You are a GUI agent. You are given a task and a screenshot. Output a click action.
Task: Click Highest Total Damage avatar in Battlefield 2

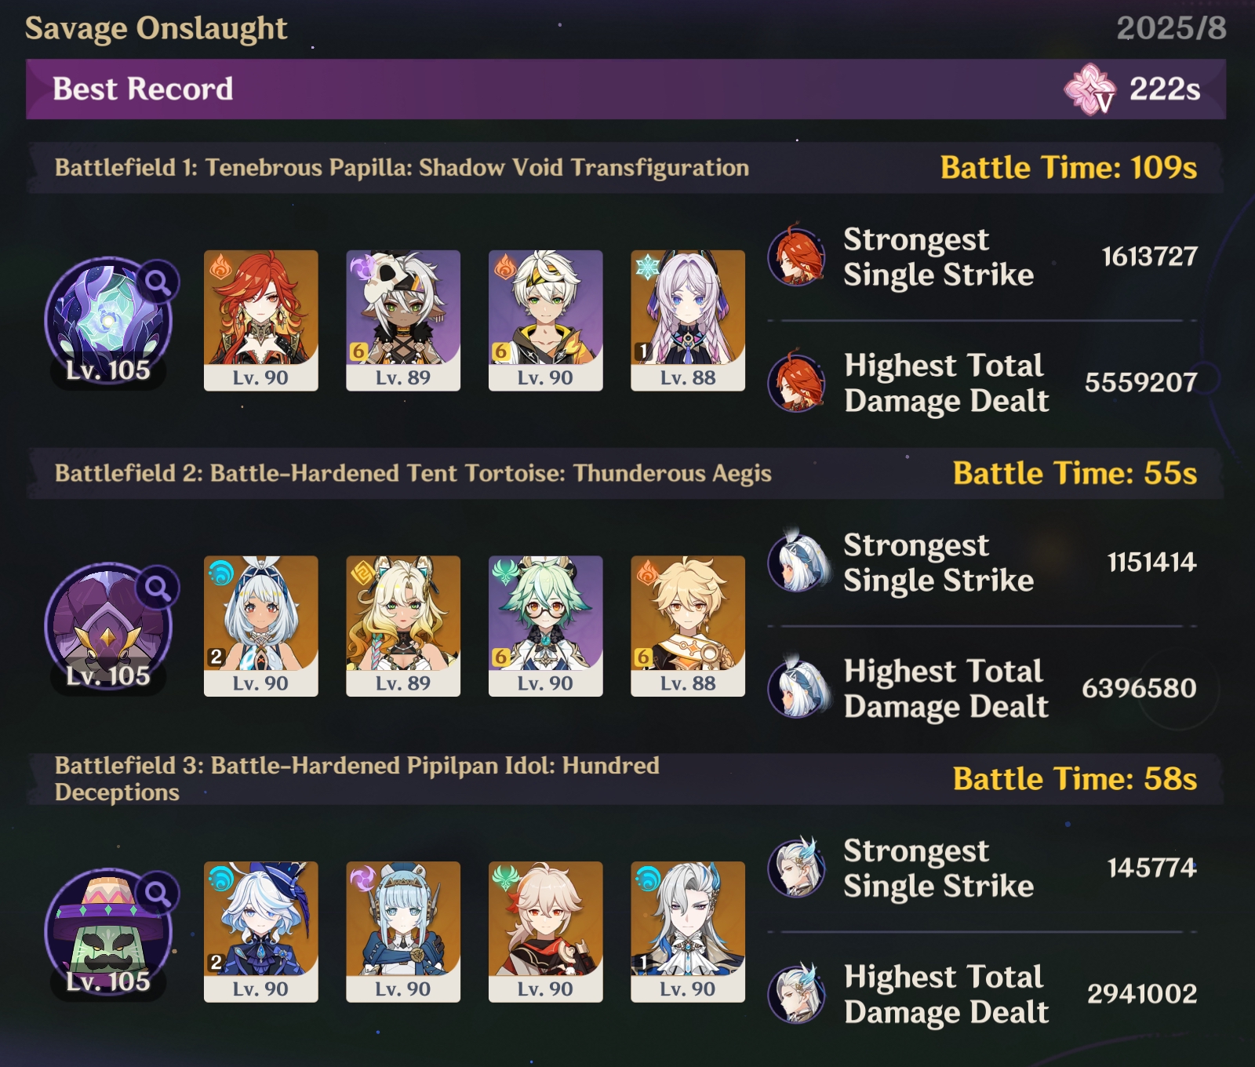(x=796, y=688)
